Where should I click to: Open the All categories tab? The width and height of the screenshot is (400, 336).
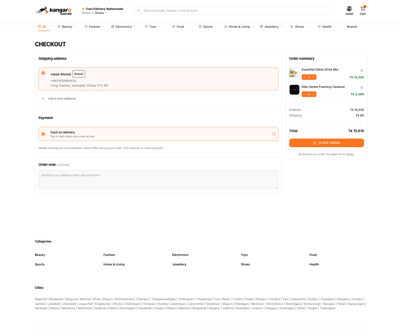(x=44, y=26)
